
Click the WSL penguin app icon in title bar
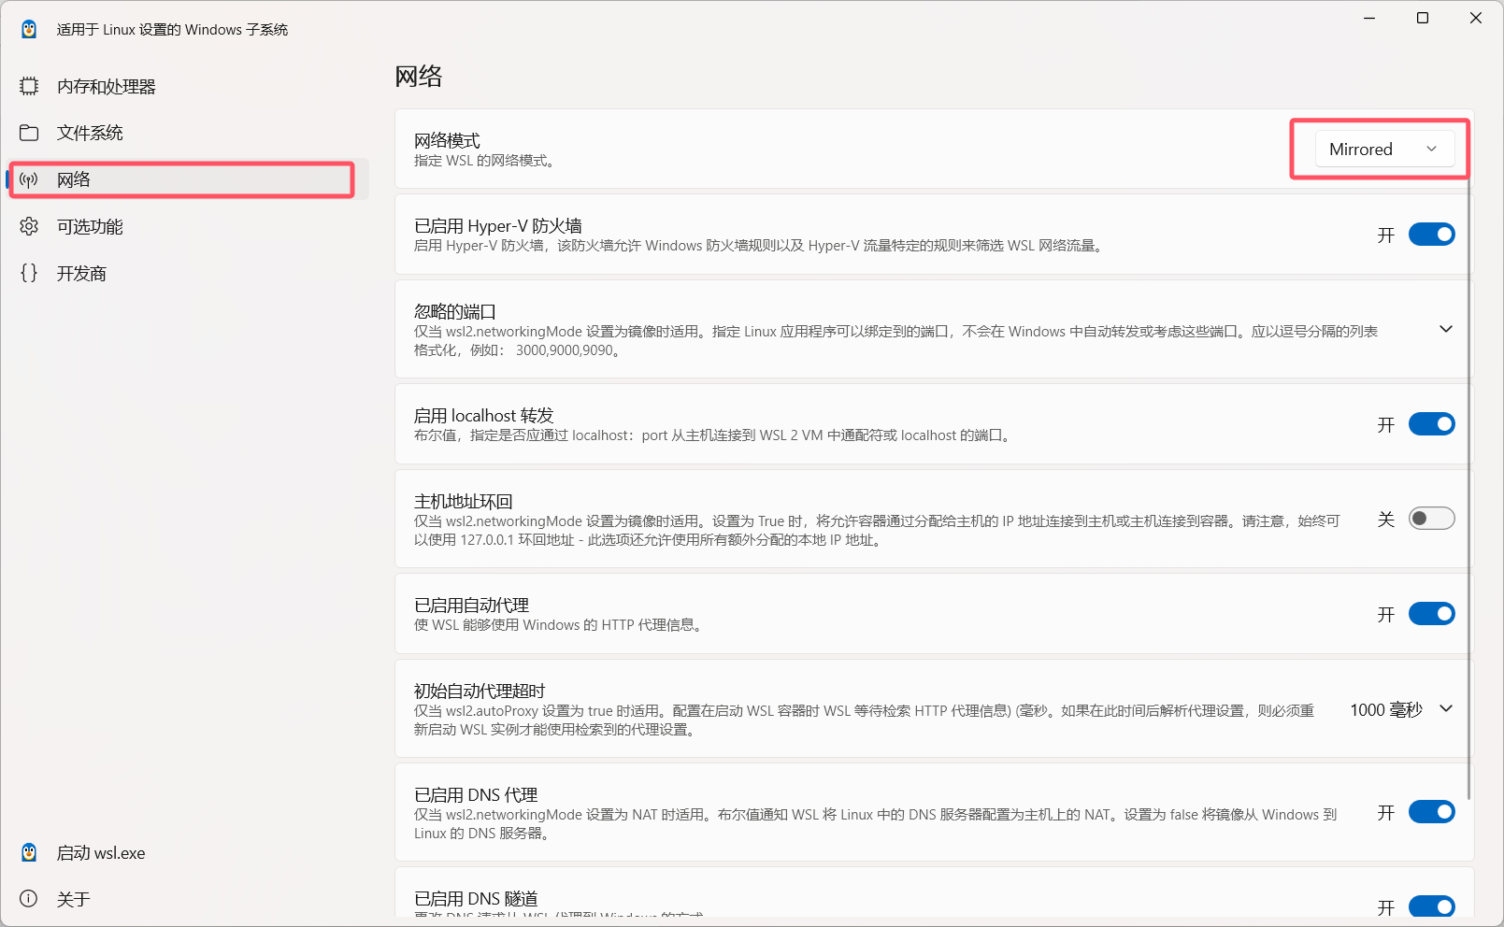pos(29,29)
